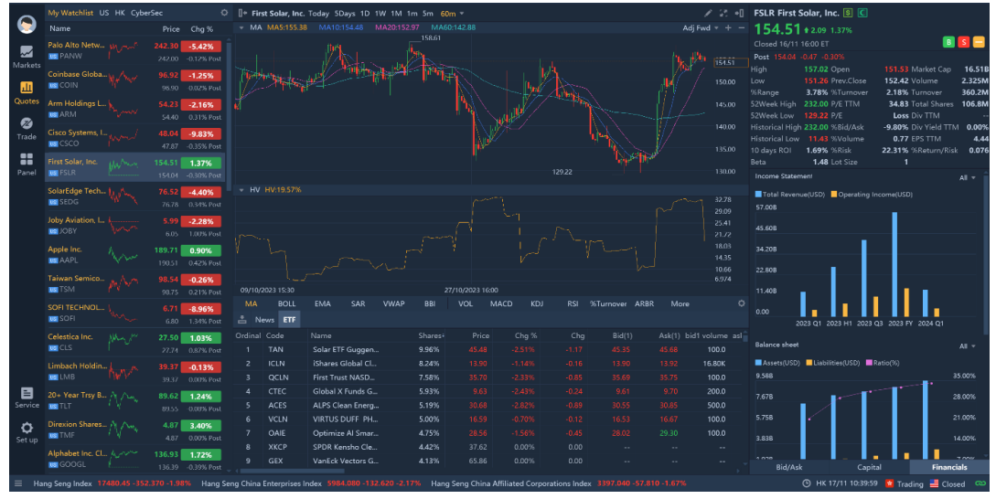Open the News tab
996x499 pixels.
264,319
